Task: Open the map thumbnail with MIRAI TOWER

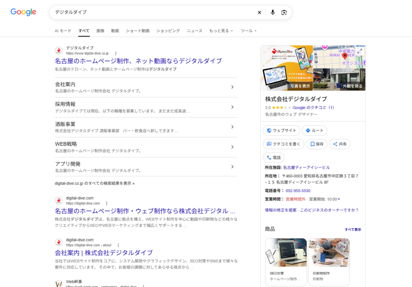Action: tap(339, 57)
